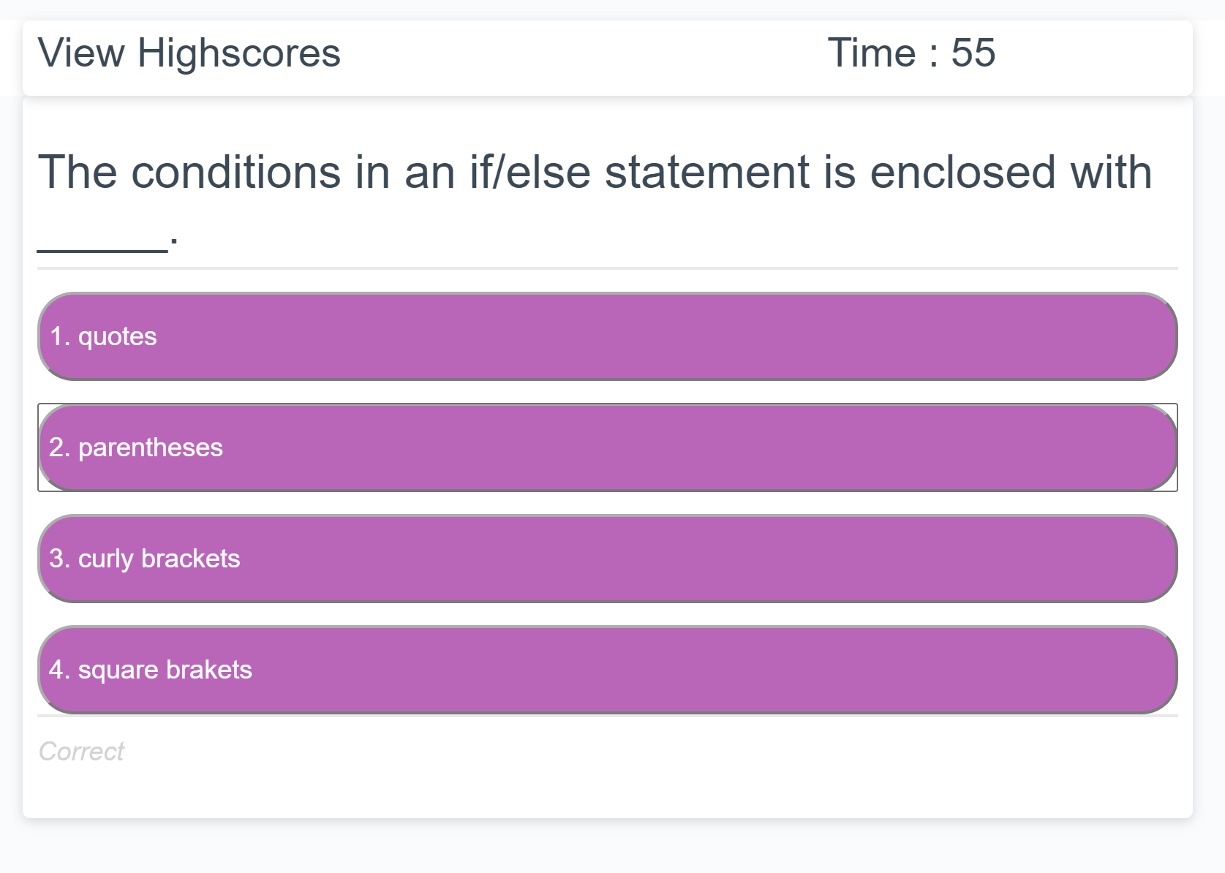Viewport: 1225px width, 873px height.
Task: Click the first purple answer choice
Action: pyautogui.click(x=607, y=336)
